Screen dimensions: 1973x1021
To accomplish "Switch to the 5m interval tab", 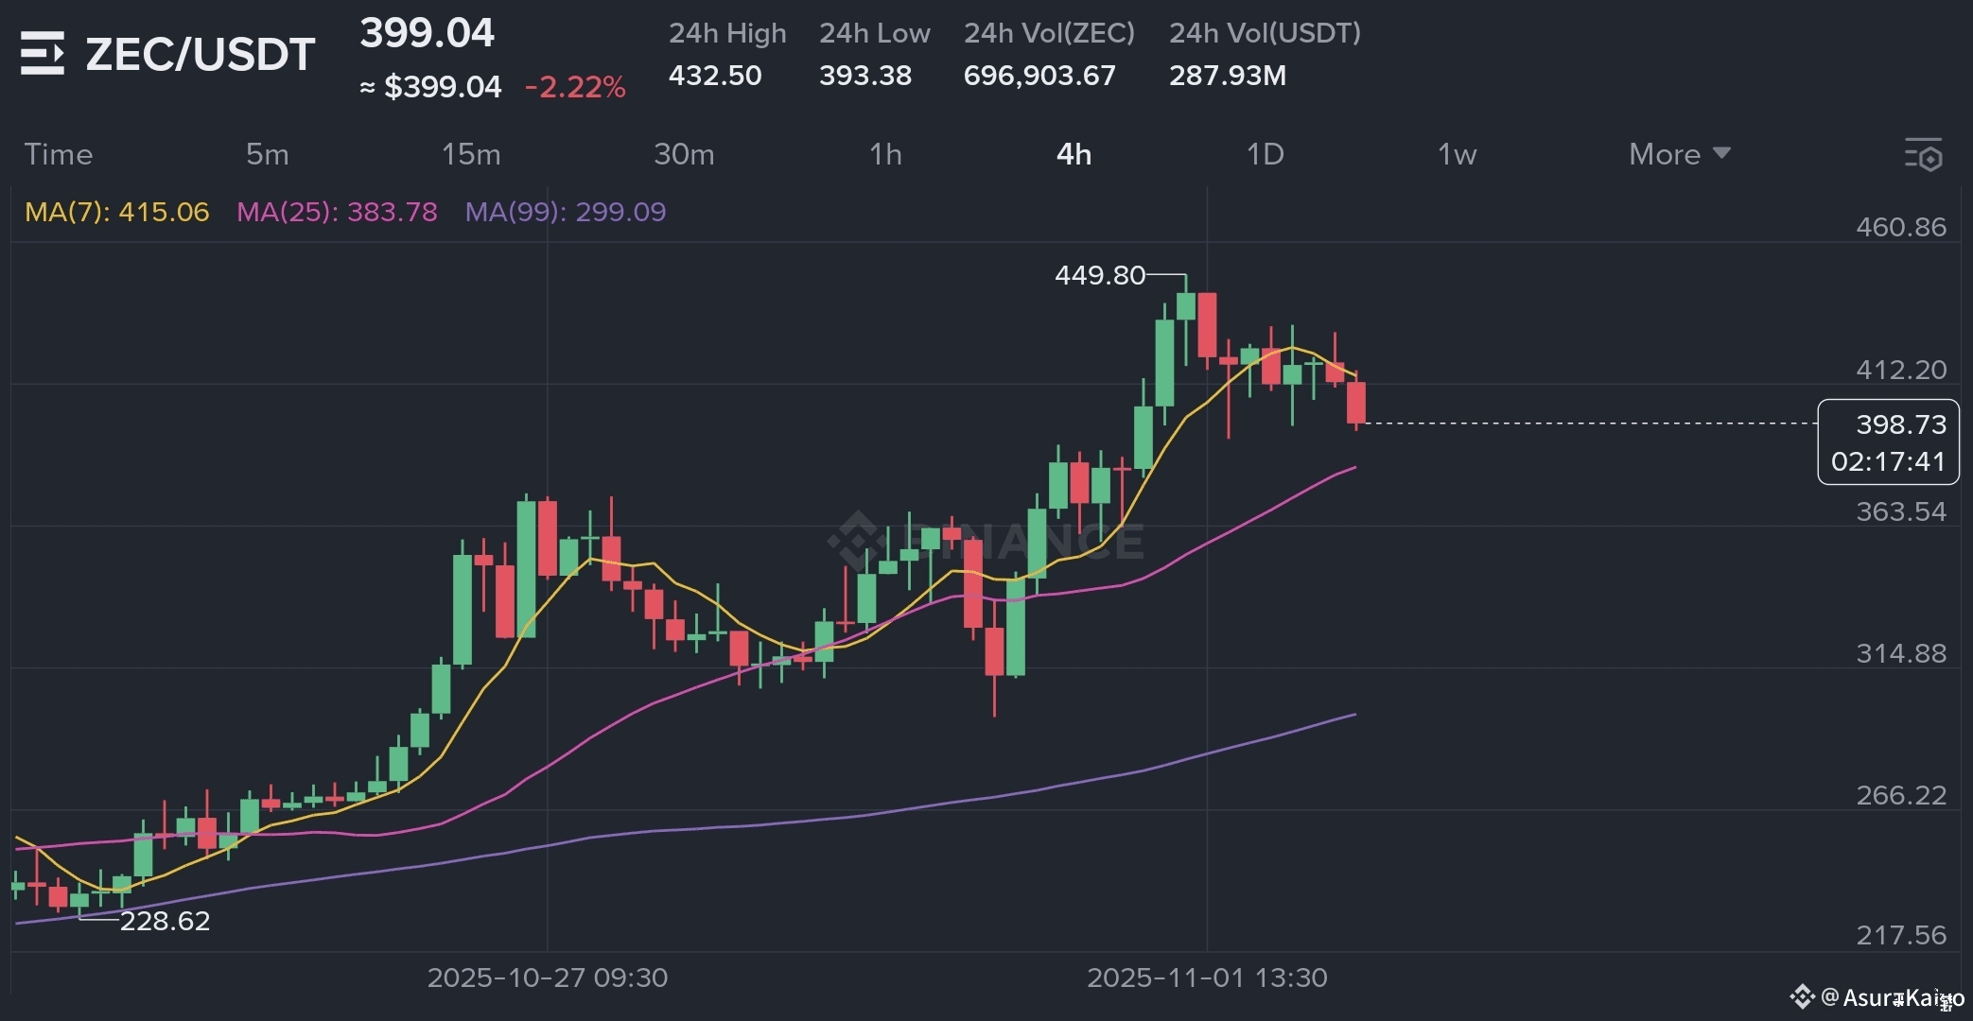I will click(x=267, y=154).
